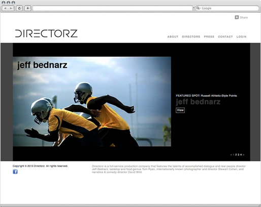
Task: Open the DIRECTORS menu item
Action: (x=191, y=36)
